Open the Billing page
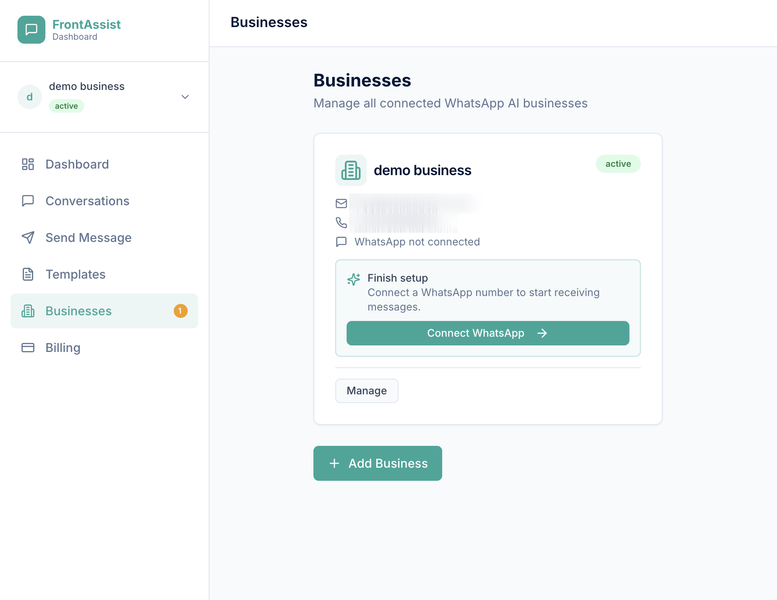Image resolution: width=777 pixels, height=600 pixels. (104, 348)
